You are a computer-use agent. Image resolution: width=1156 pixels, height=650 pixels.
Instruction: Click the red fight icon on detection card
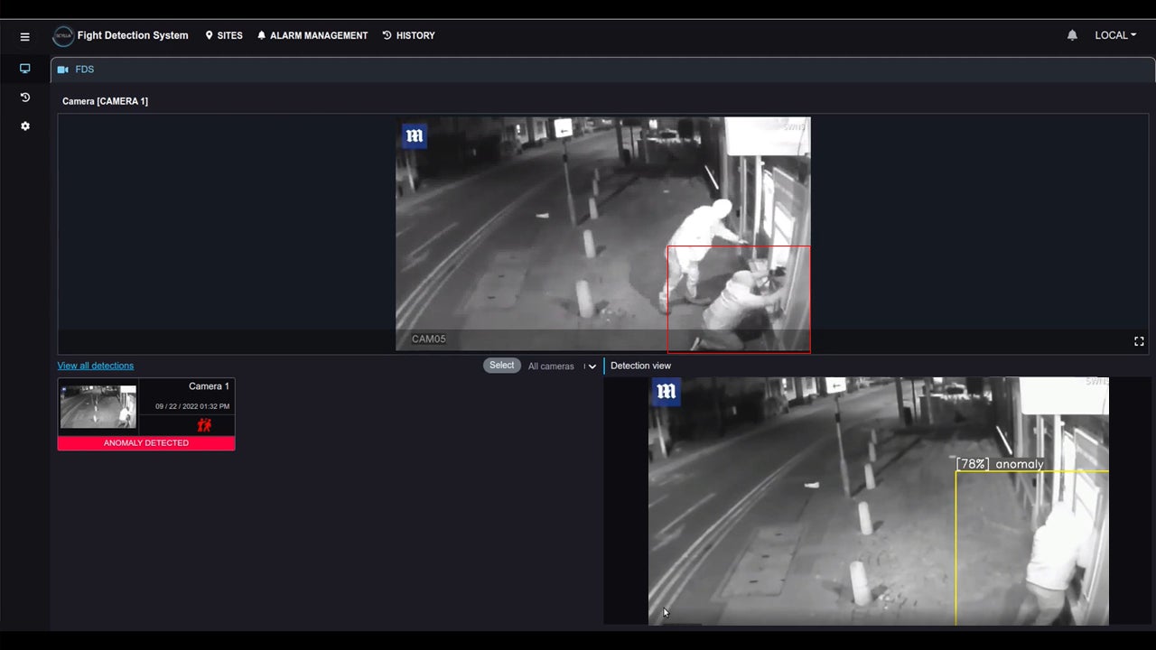coord(204,424)
